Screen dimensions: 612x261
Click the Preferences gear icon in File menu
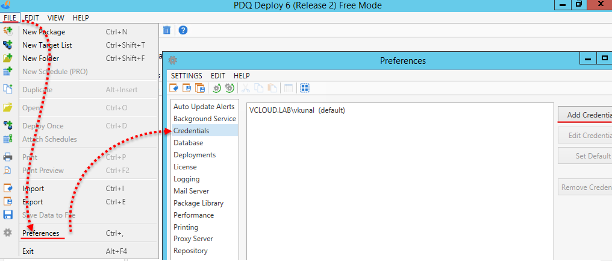8,233
